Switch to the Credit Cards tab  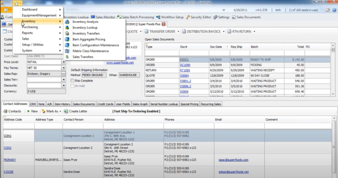[105, 104]
